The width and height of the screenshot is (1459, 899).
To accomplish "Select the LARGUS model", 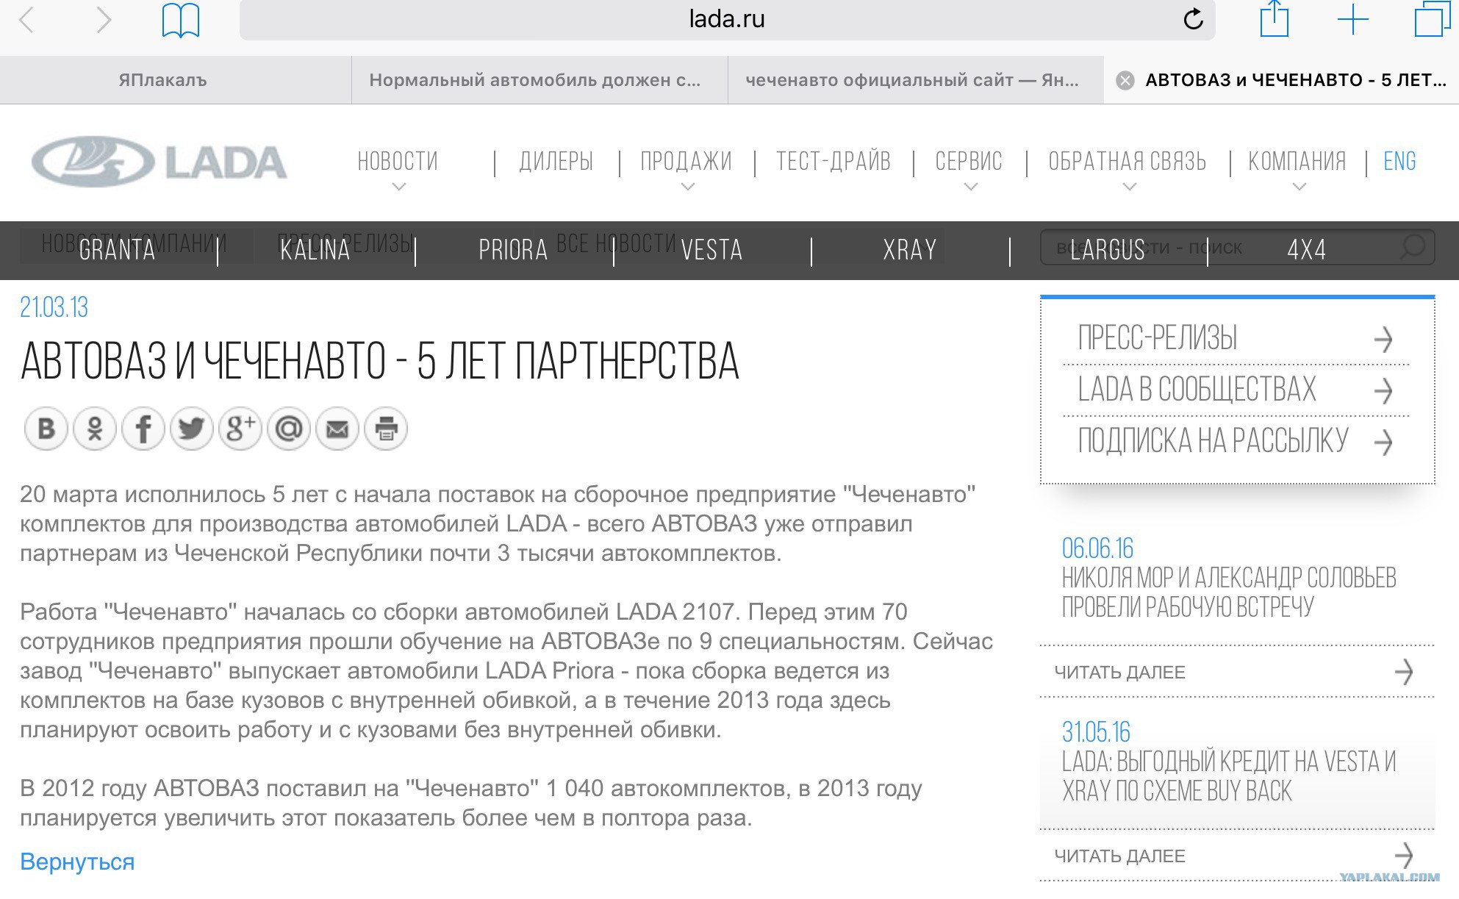I will coord(1108,250).
